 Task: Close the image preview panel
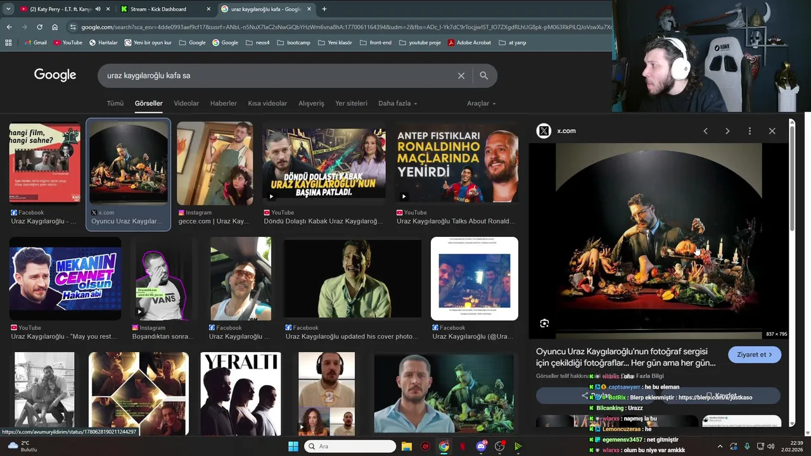(x=772, y=130)
